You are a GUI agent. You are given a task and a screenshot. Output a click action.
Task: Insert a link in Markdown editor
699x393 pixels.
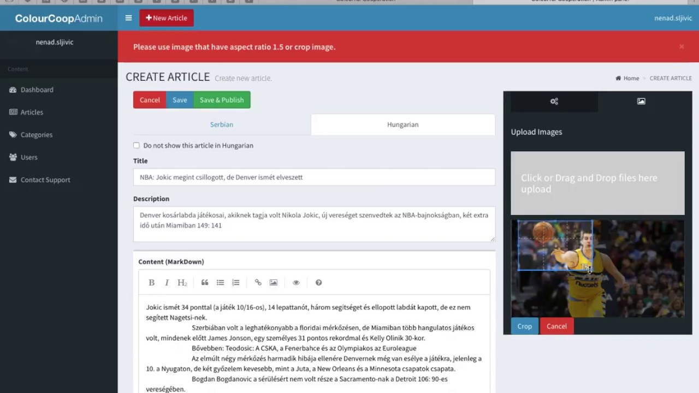click(258, 282)
